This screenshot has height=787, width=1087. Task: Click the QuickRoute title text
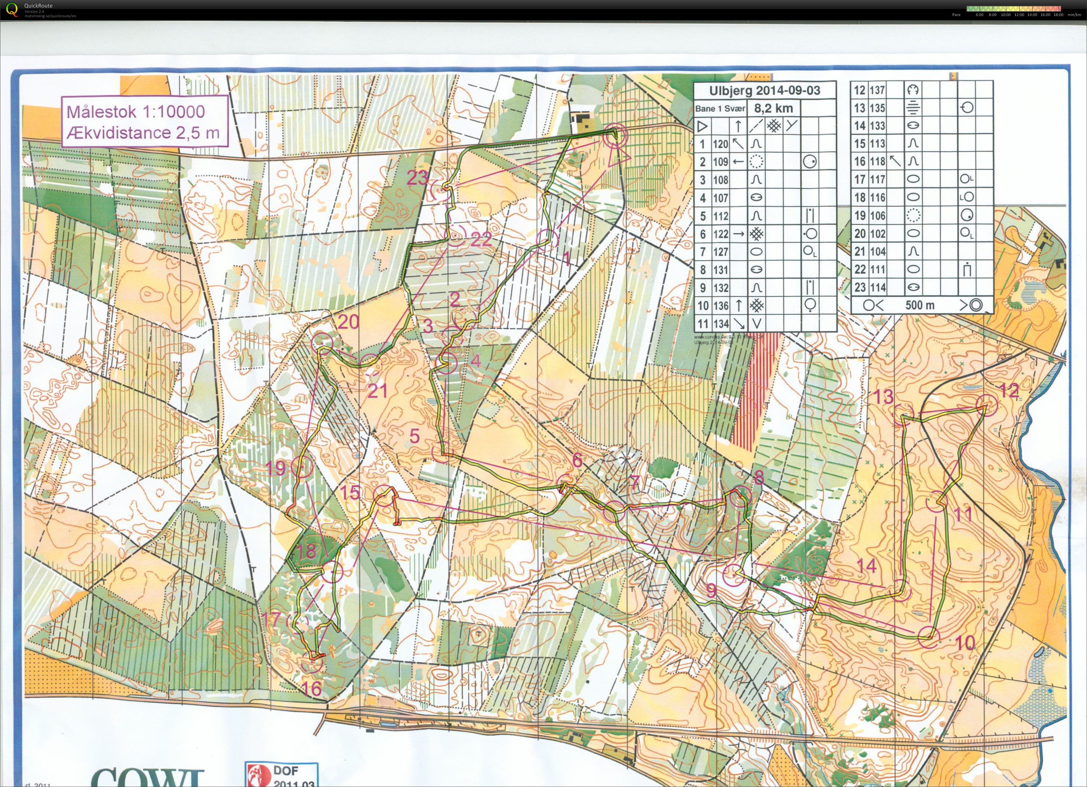pos(38,6)
